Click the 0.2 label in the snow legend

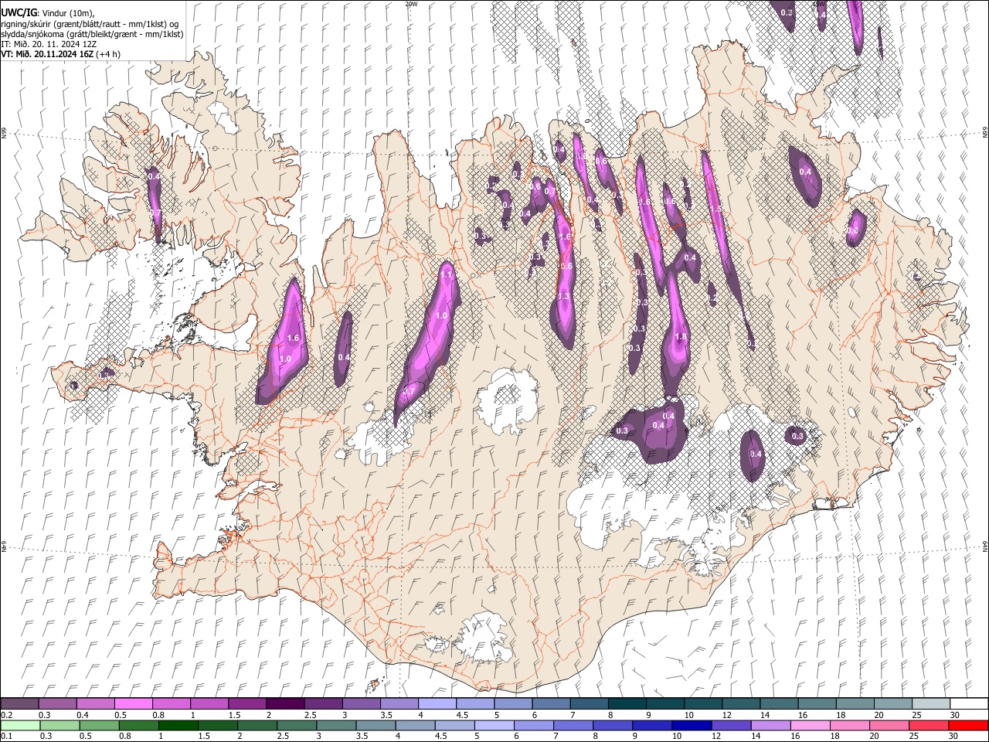(x=6, y=715)
